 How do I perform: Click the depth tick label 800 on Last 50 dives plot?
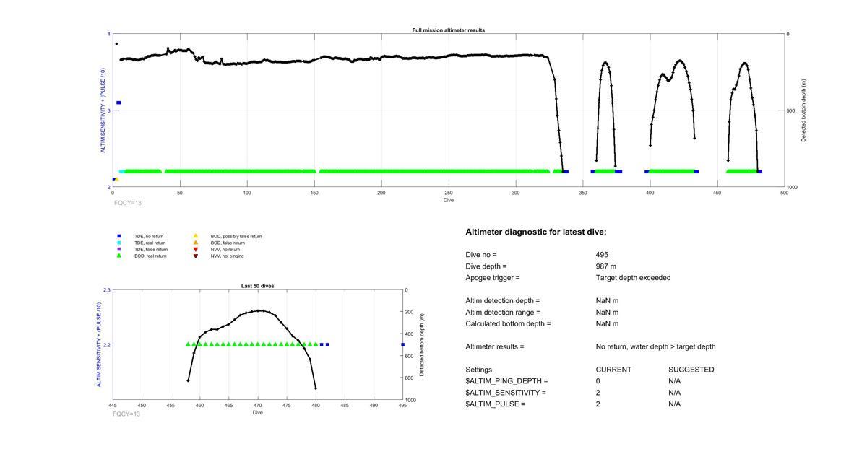click(410, 378)
